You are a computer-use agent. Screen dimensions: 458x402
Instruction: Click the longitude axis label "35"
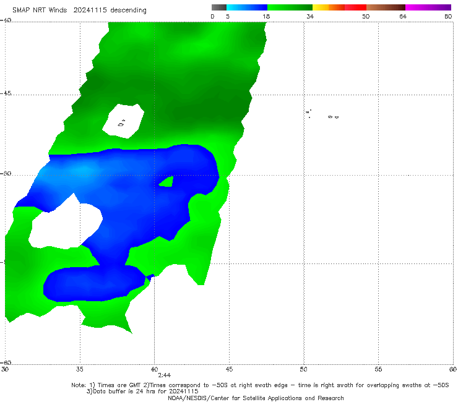click(80, 369)
